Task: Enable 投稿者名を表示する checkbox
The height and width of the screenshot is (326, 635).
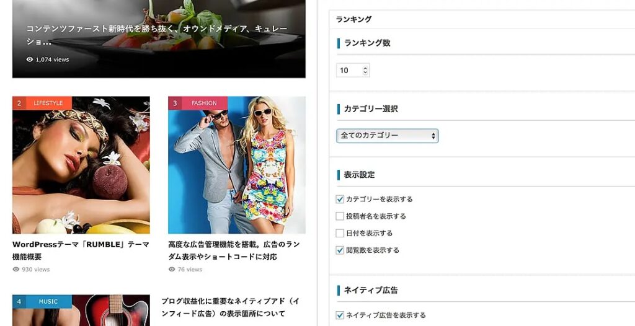Action: coord(340,216)
